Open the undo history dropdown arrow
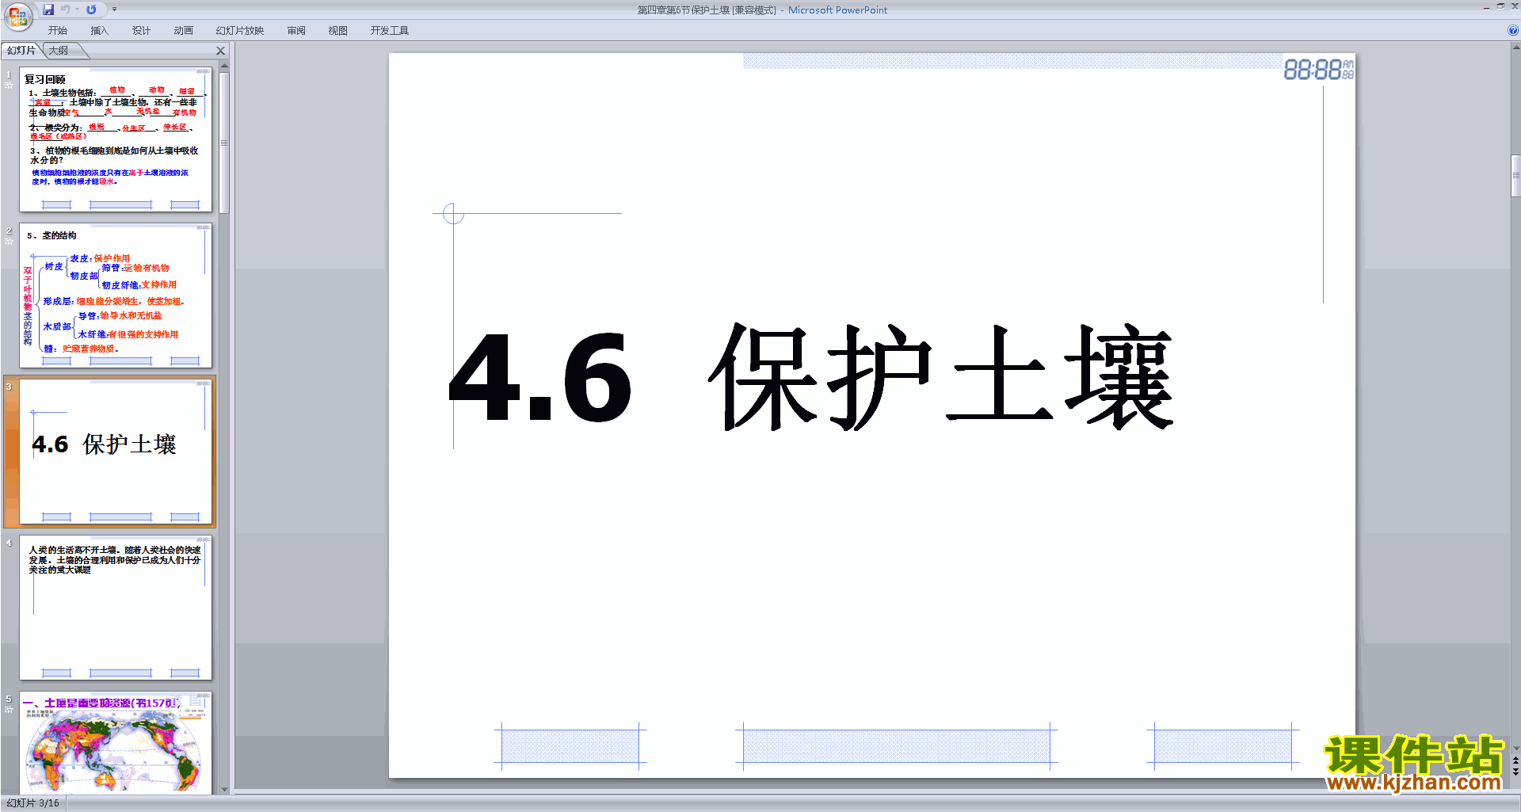Screen dimensions: 1521x812 click(x=77, y=10)
